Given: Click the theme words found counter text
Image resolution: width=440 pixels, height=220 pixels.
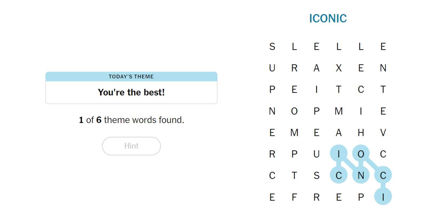Looking at the screenshot, I should [x=131, y=120].
